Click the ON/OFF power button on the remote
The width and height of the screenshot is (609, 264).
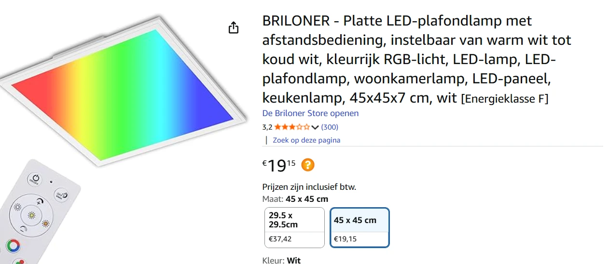pyautogui.click(x=34, y=179)
